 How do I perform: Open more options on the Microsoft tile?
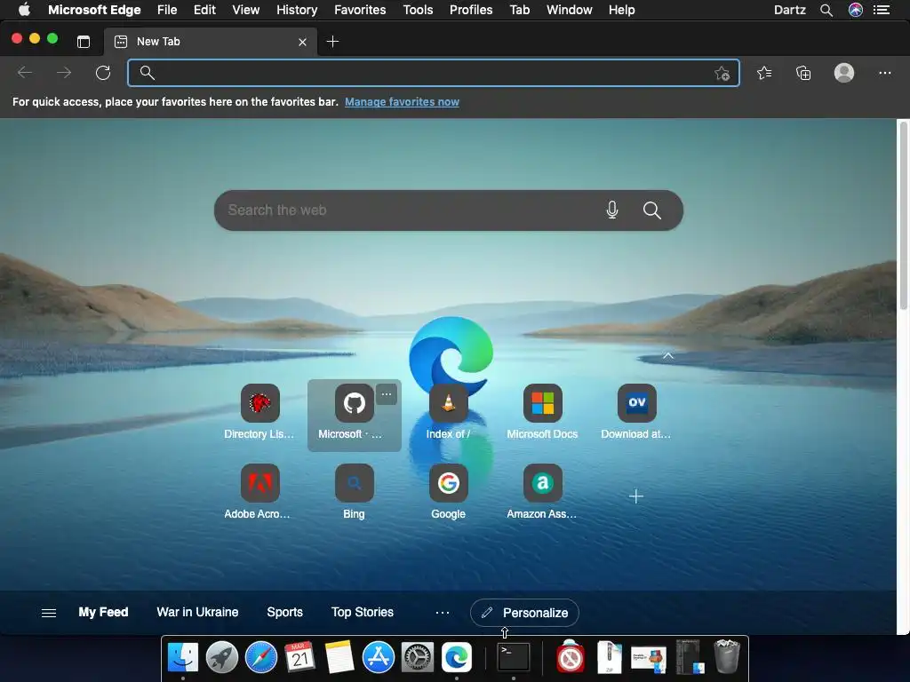(387, 394)
